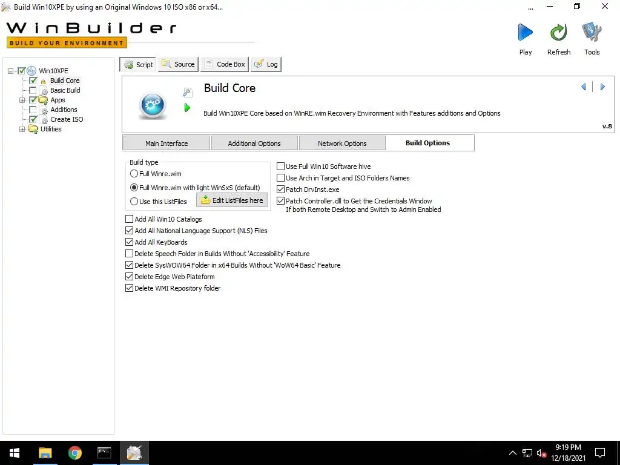Enable Use Full Win10 Software hive
Screen dimensions: 620x465
click(x=281, y=167)
